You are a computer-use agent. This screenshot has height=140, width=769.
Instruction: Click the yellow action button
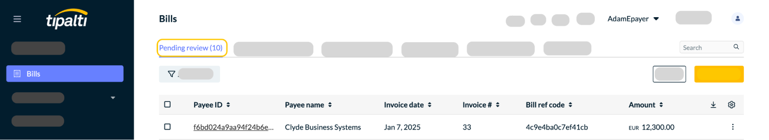pyautogui.click(x=719, y=74)
